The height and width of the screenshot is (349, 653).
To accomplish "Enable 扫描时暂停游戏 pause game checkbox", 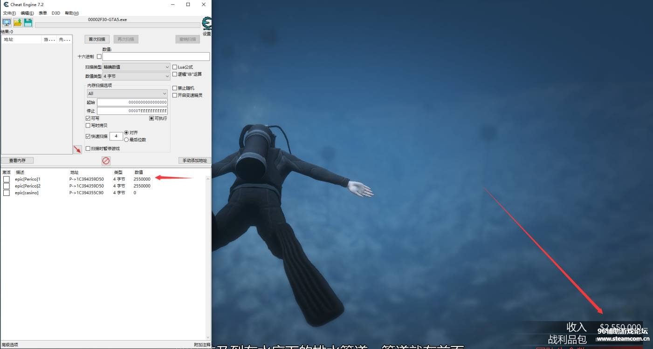I will pos(88,148).
